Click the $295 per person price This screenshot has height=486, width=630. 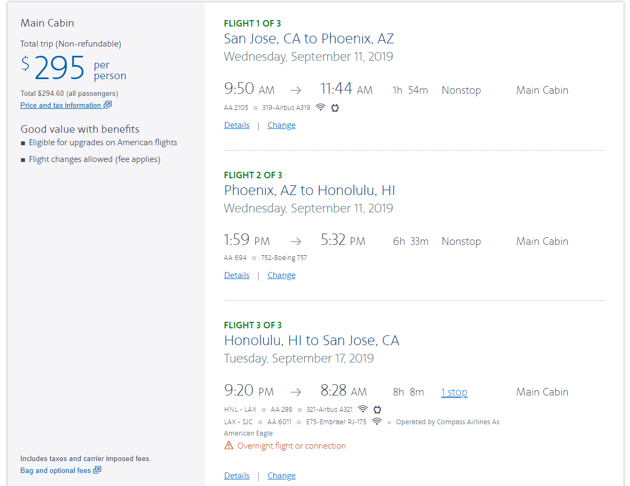(x=60, y=69)
